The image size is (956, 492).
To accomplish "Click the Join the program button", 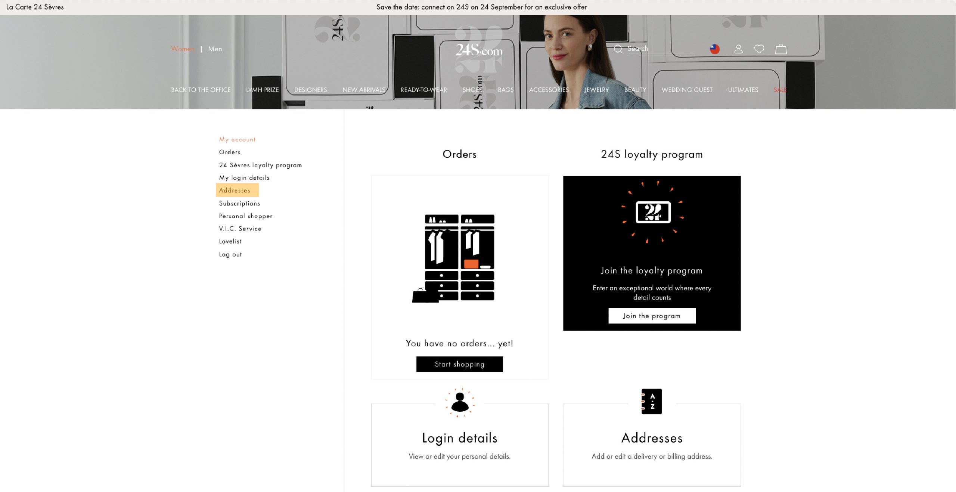I will tap(651, 316).
